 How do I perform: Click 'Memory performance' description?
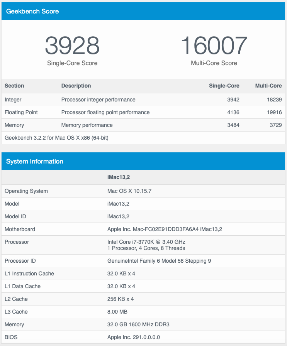87,125
